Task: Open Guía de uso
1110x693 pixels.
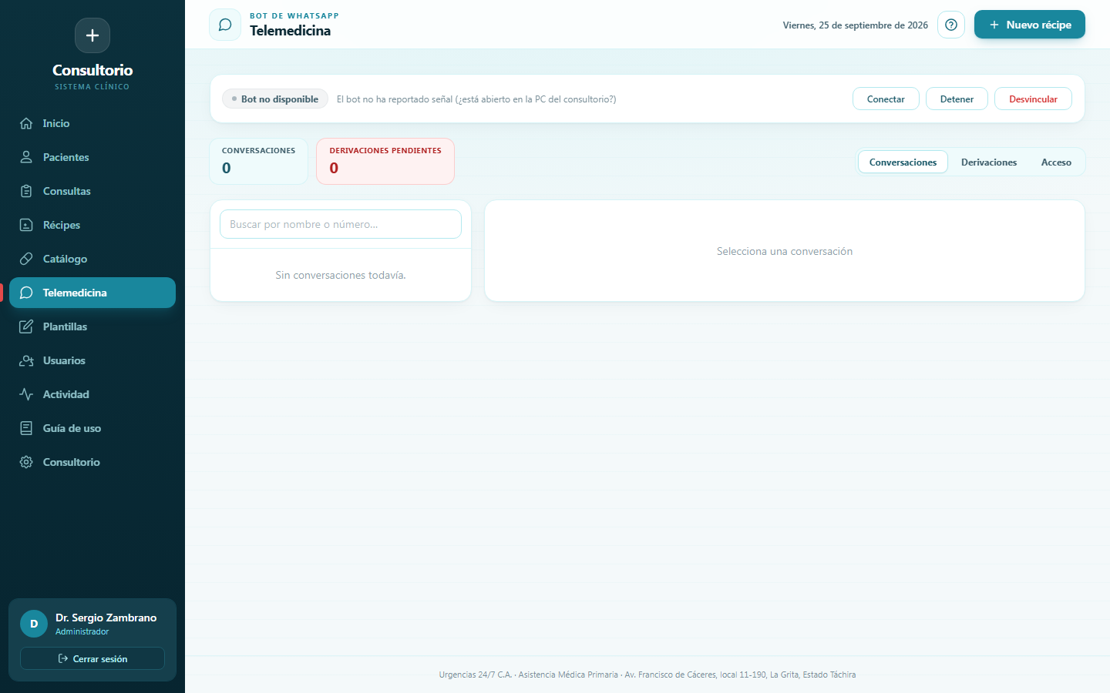Action: pyautogui.click(x=92, y=428)
